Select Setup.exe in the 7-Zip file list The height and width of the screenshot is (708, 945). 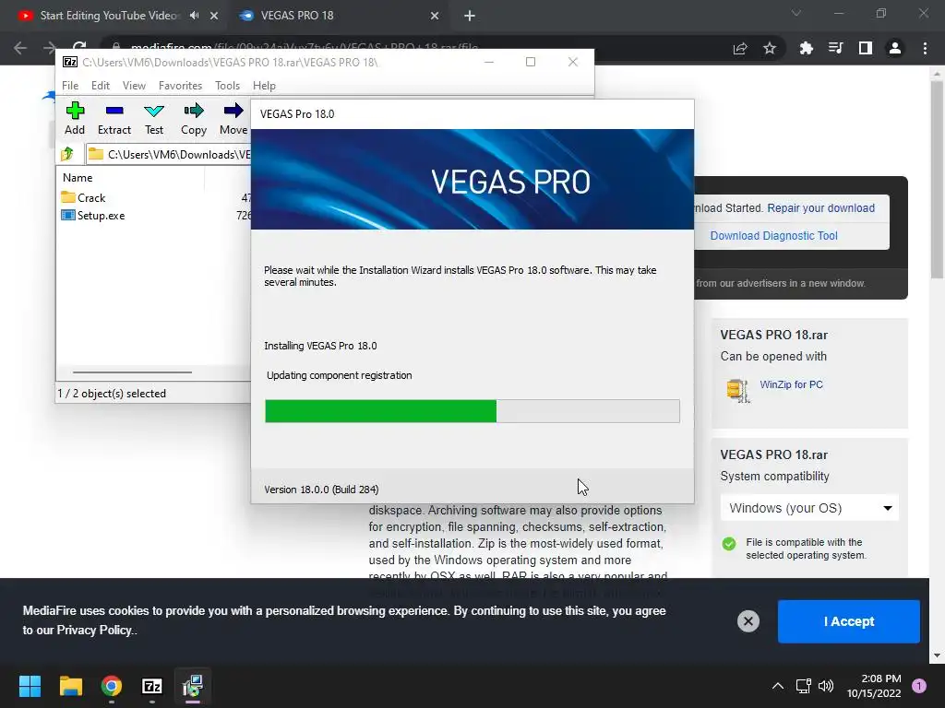tap(93, 216)
